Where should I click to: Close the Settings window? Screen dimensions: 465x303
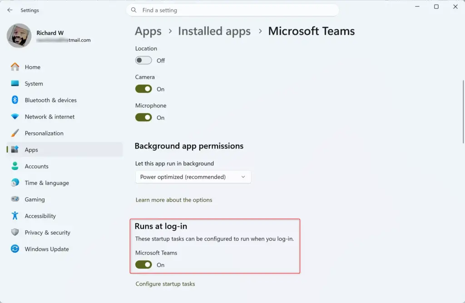(455, 6)
